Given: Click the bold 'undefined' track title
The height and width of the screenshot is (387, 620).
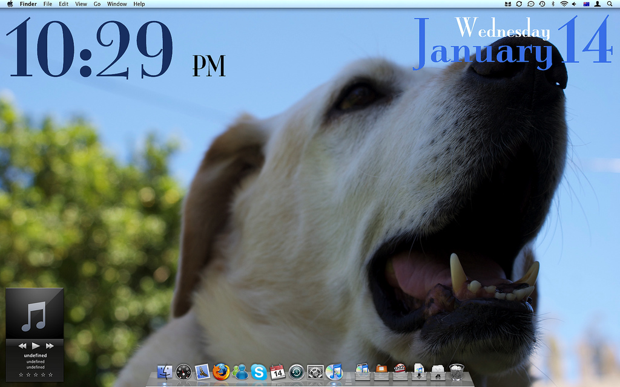Looking at the screenshot, I should pyautogui.click(x=35, y=356).
